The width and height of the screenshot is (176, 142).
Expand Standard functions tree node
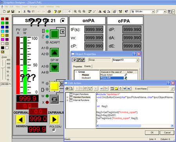point(67,97)
